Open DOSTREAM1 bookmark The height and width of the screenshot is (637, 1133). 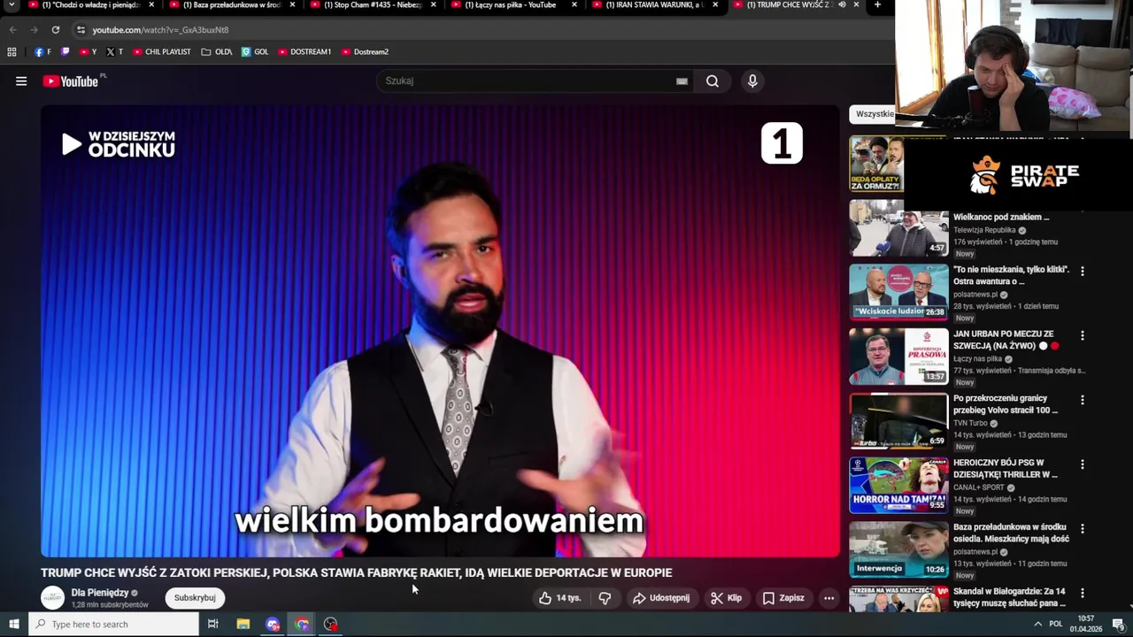[304, 52]
